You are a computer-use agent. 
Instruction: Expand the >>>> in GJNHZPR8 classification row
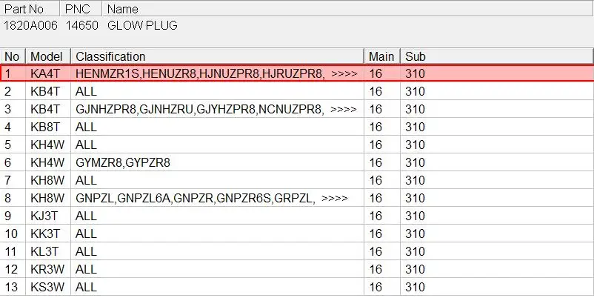coord(343,109)
